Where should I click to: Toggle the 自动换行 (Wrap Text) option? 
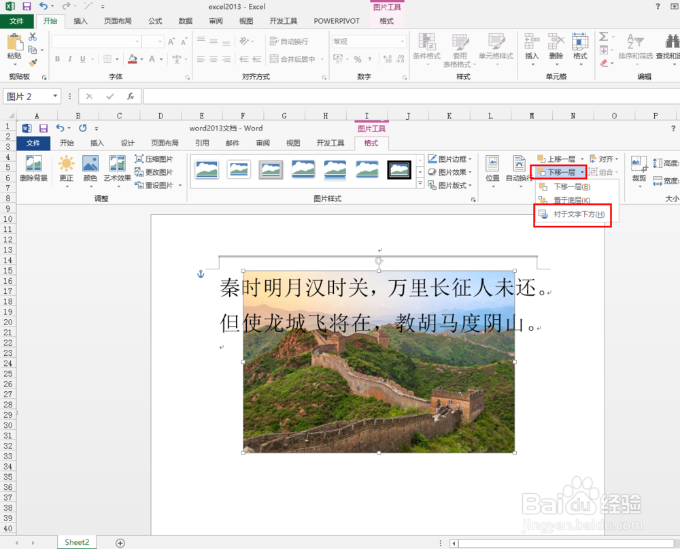coord(291,40)
